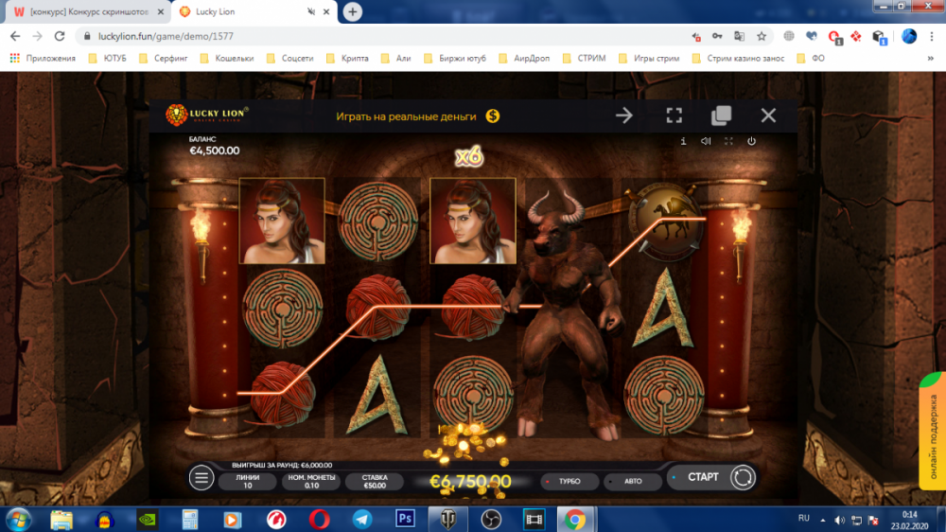The height and width of the screenshot is (532, 946).
Task: Click the Lucky Lion logo
Action: point(208,115)
